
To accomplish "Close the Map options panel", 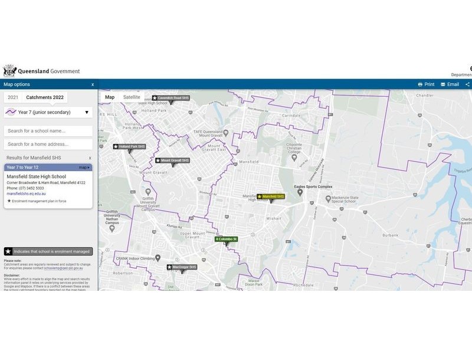I will tap(93, 84).
